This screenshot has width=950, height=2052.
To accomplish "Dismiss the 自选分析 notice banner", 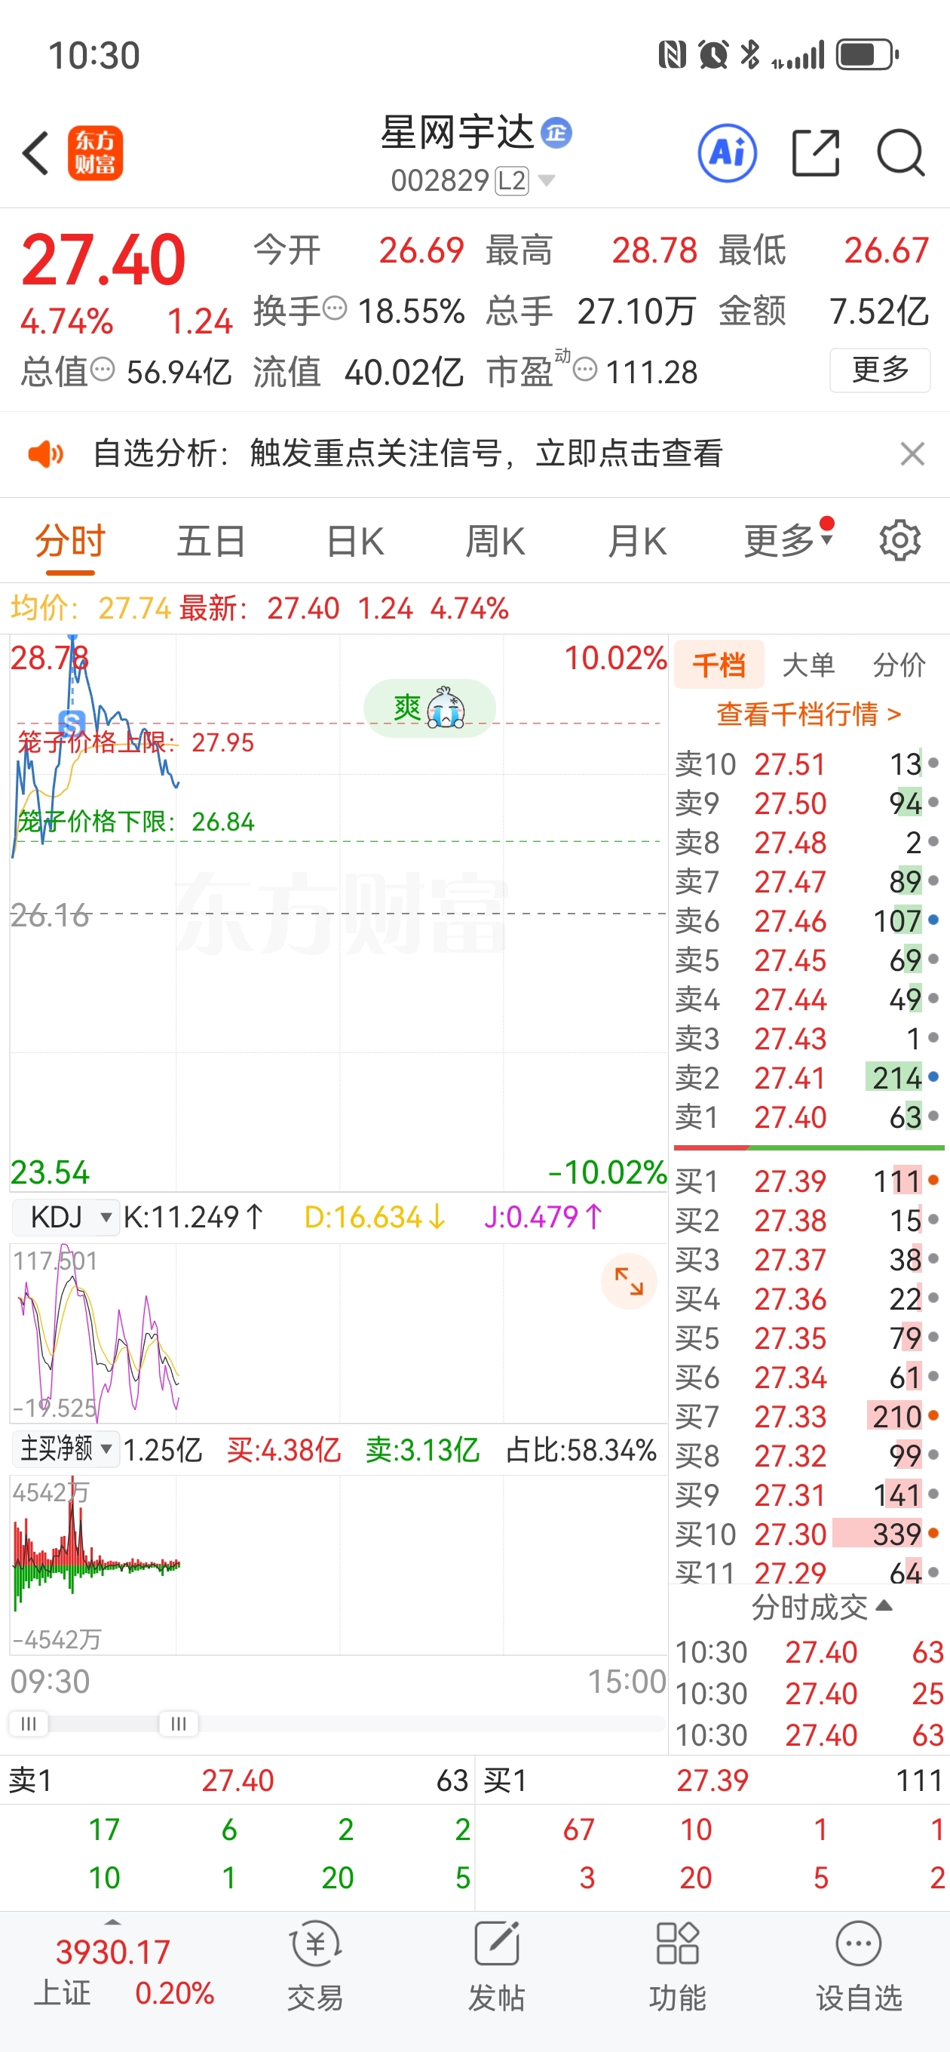I will (x=912, y=454).
